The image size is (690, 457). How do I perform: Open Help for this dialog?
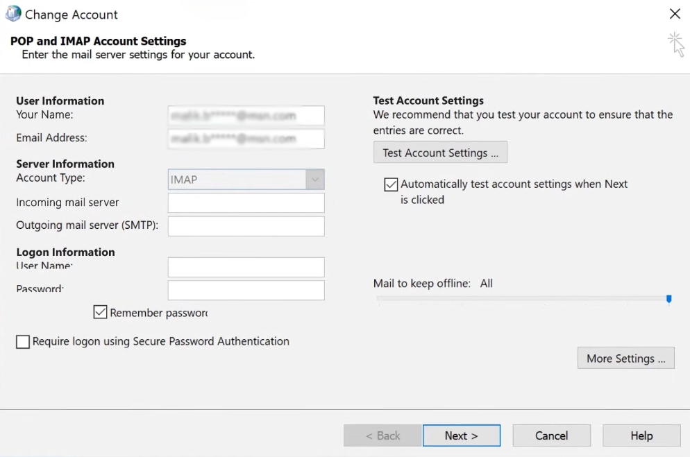point(641,436)
